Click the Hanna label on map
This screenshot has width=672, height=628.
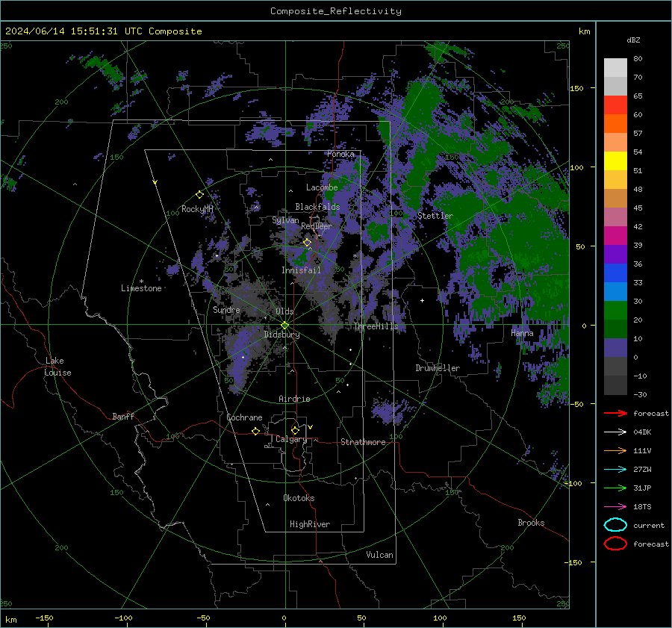(x=522, y=333)
